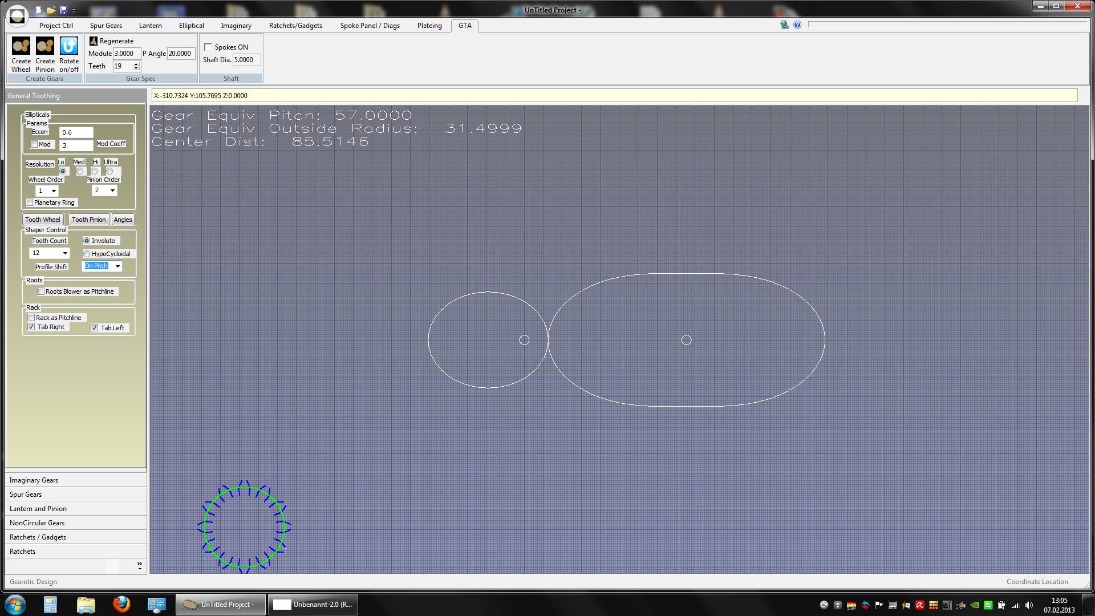The width and height of the screenshot is (1095, 616).
Task: Click the Tooth Wheel button
Action: coord(43,220)
